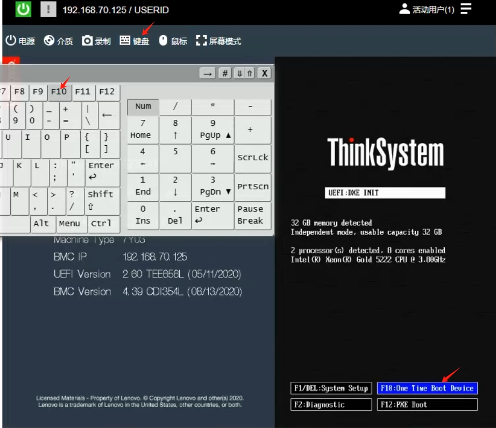This screenshot has height=428, width=496.
Task: Open the exclamation alert icon
Action: [x=48, y=9]
